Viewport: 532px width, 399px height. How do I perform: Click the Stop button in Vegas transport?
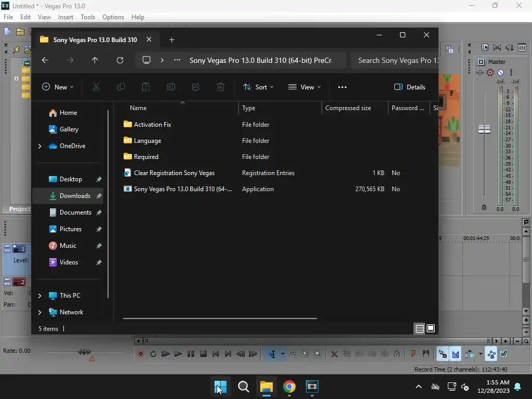coord(203,354)
